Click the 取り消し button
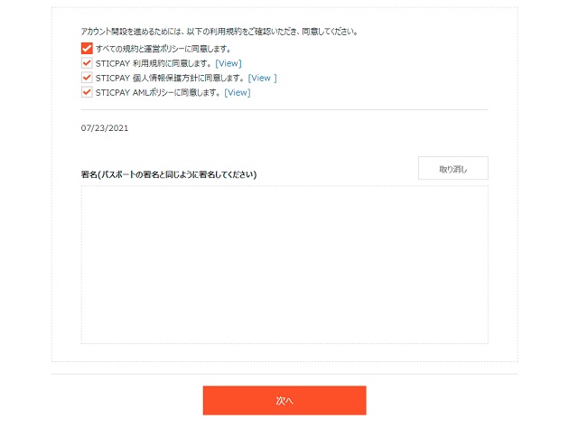This screenshot has width=578, height=429. coord(453,168)
